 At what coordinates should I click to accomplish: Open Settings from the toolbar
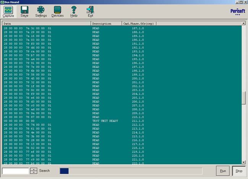click(41, 12)
